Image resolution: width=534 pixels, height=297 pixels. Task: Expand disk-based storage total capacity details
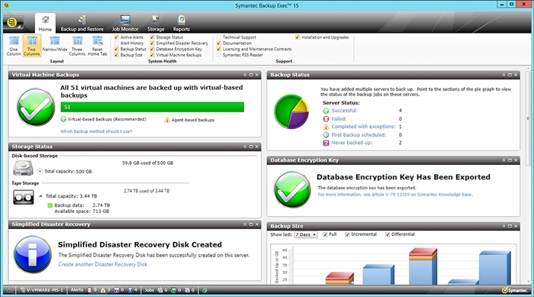pyautogui.click(x=40, y=171)
